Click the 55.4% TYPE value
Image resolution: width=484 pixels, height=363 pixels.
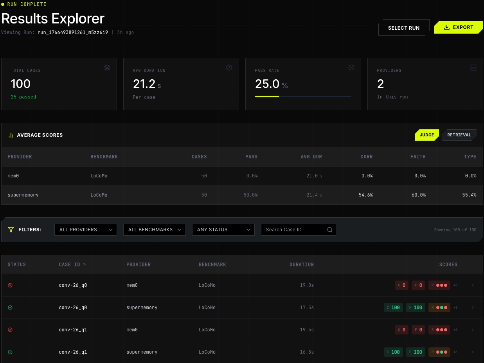[470, 195]
